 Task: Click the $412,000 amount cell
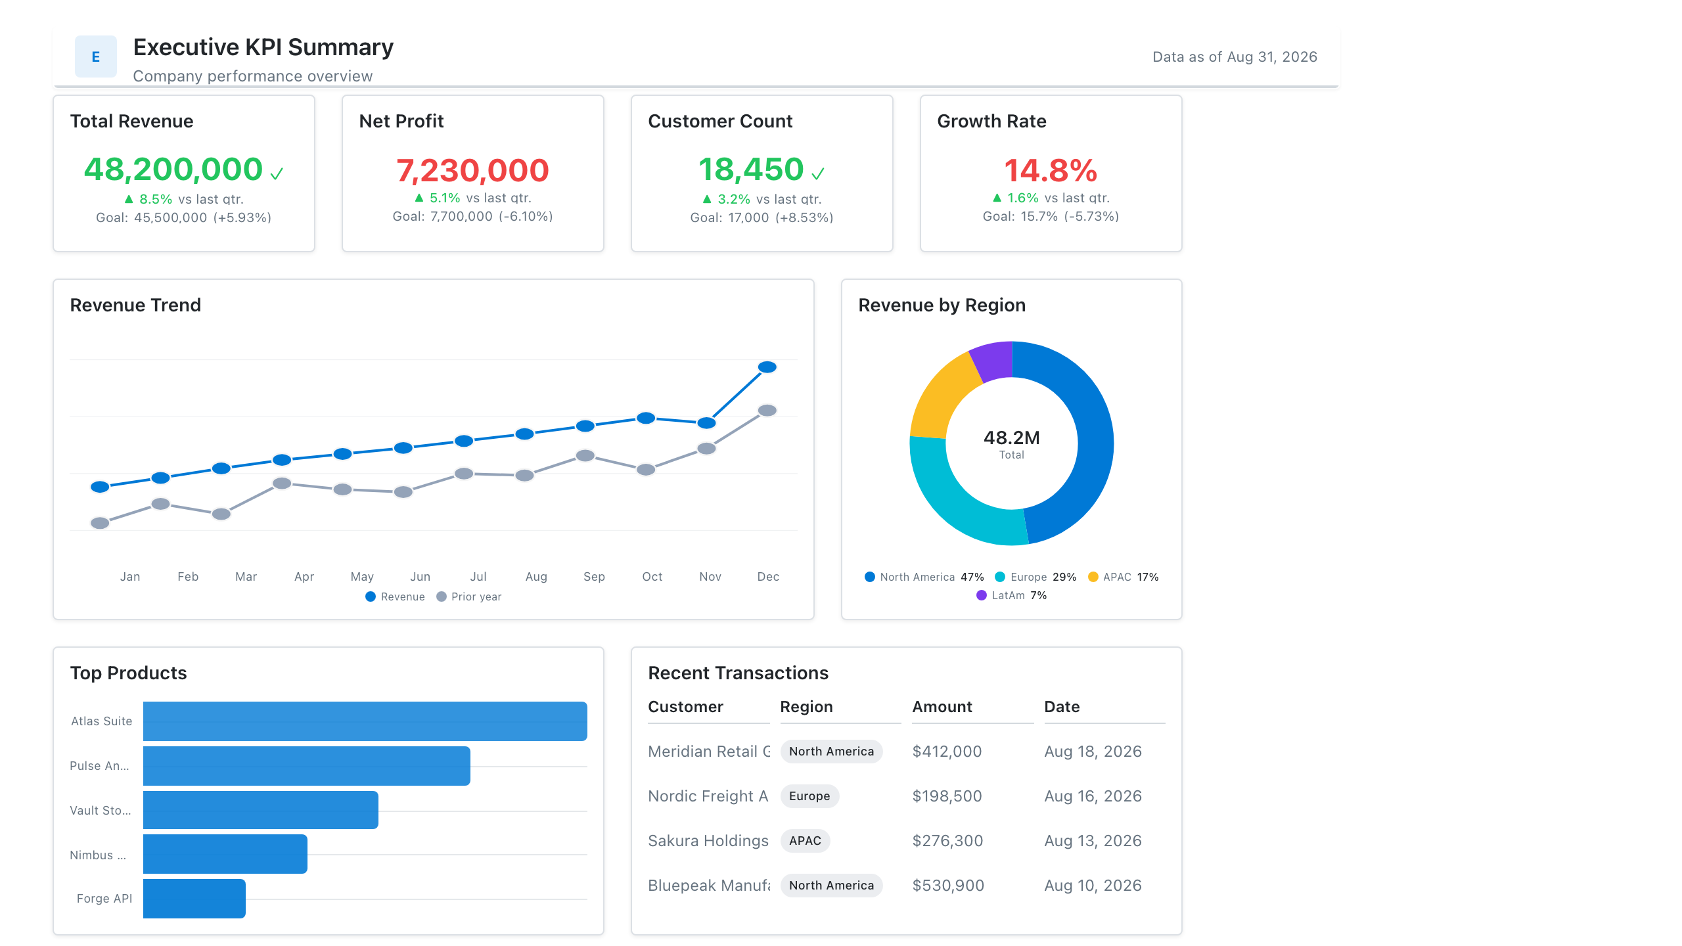coord(947,752)
